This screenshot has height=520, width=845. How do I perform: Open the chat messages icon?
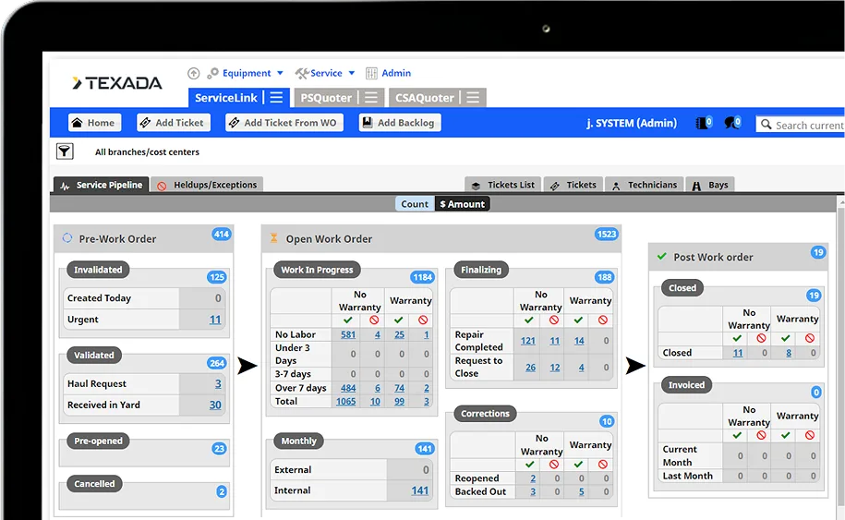coord(732,123)
